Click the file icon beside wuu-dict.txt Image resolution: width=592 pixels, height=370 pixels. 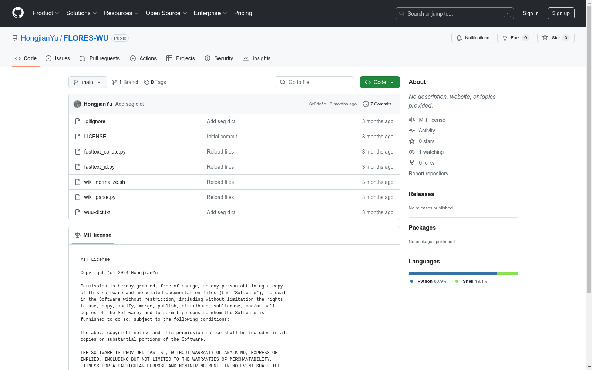click(x=78, y=212)
